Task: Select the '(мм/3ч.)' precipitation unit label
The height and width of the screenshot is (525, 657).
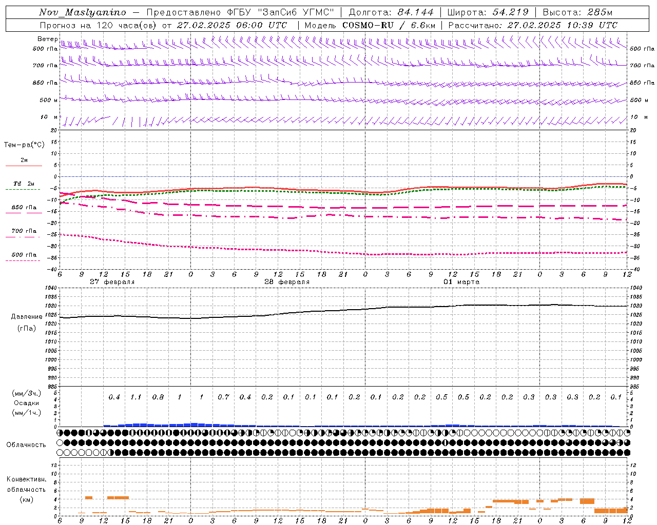Action: click(x=27, y=393)
